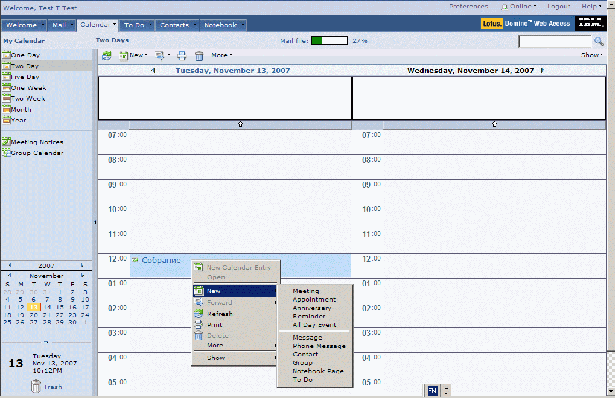
Task: Click the search magnifier icon
Action: tap(599, 41)
